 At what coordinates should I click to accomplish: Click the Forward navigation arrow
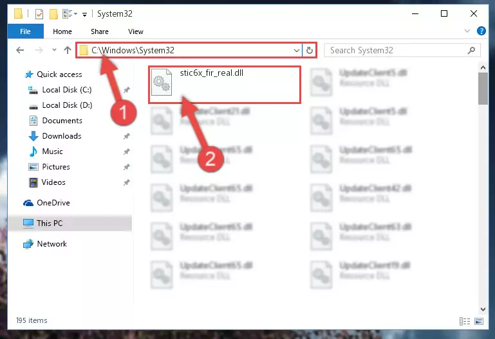pyautogui.click(x=39, y=50)
